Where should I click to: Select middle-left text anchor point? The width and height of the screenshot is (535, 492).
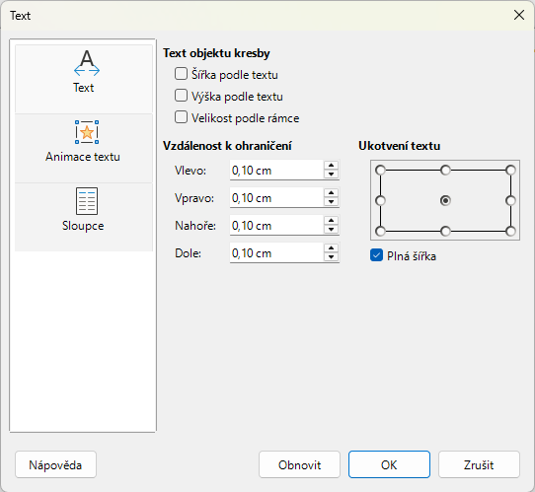point(380,201)
